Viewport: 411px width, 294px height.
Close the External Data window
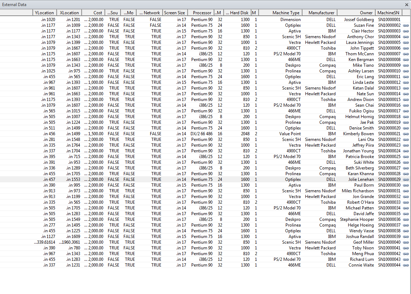[406, 5]
